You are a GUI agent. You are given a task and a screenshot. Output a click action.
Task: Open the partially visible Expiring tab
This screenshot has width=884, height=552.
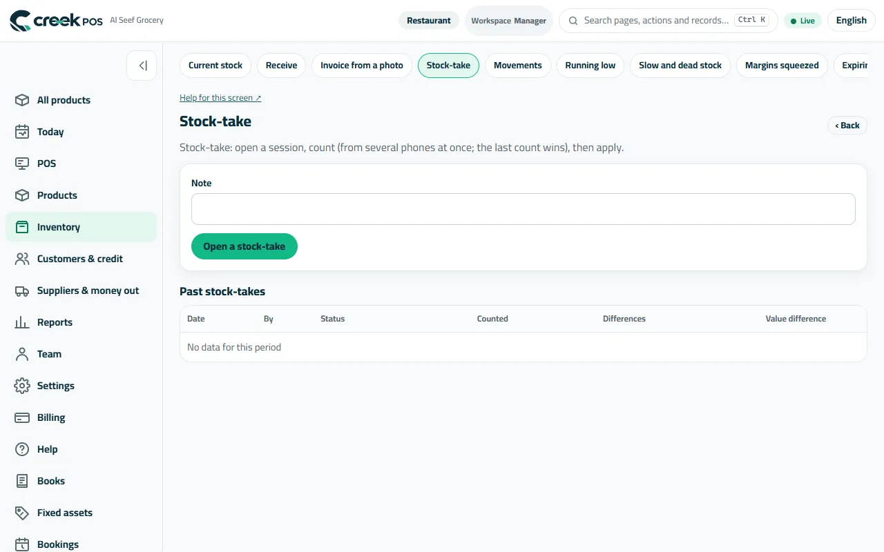coord(851,66)
